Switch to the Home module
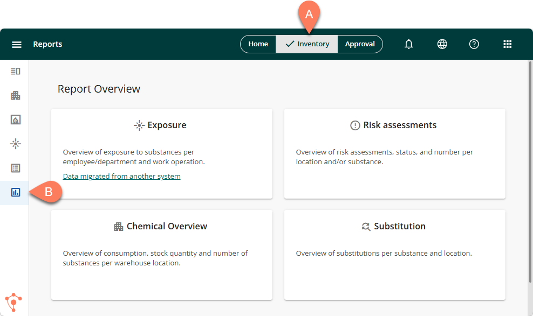Image resolution: width=533 pixels, height=316 pixels. click(258, 44)
